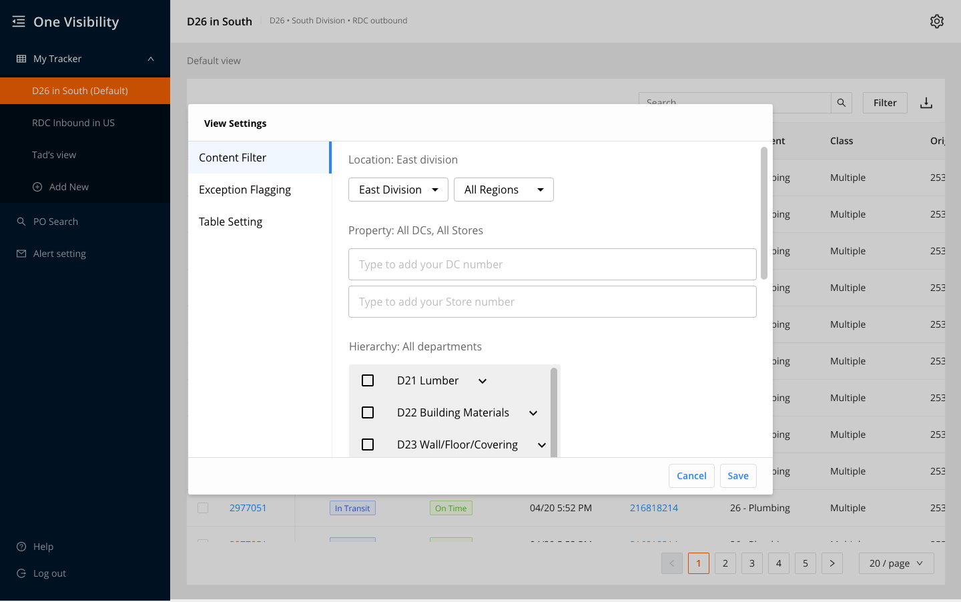Screen dimensions: 961x602
Task: Click the My Tracker table icon
Action: click(21, 59)
